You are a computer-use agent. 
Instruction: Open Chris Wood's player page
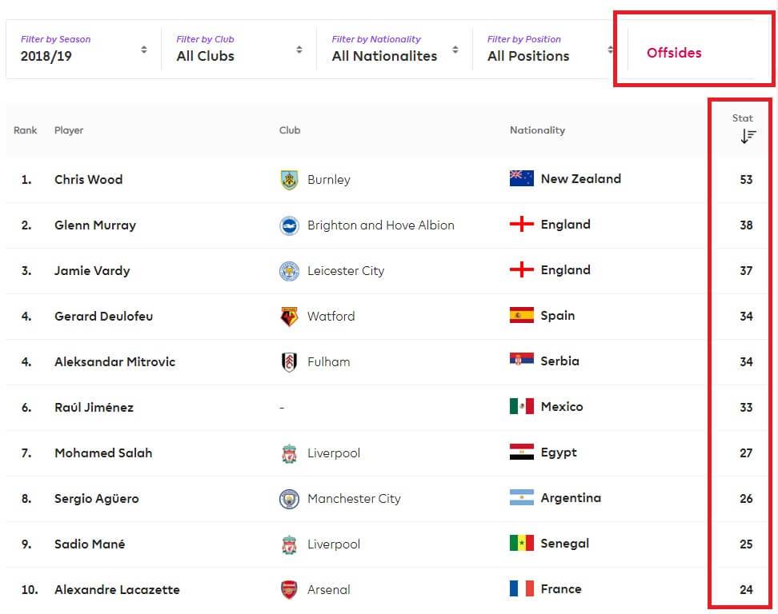point(88,180)
